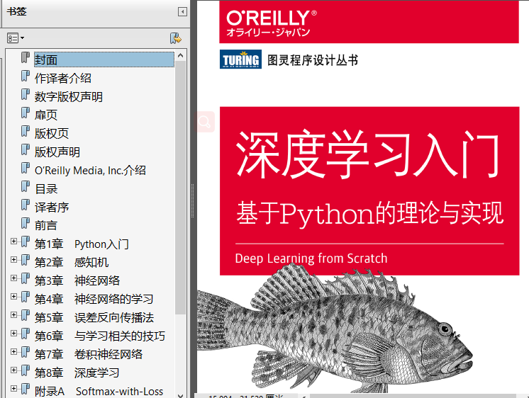The height and width of the screenshot is (398, 529).
Task: Click bookmark list scroll down arrow
Action: (181, 395)
